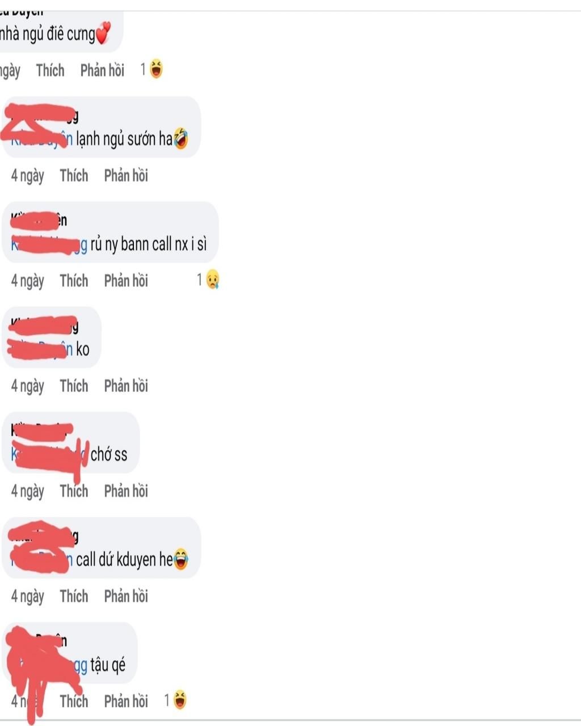Reply to the 'rủ ny bann call' comment
This screenshot has height=726, width=581.
click(x=126, y=280)
